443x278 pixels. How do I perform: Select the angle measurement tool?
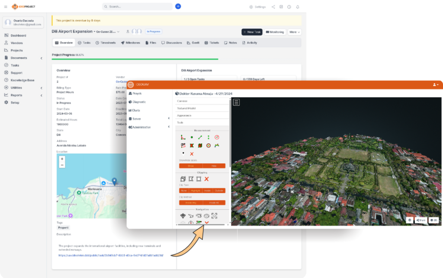(183, 137)
